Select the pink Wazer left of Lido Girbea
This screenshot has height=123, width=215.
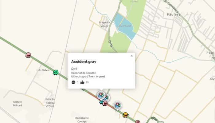pyautogui.click(x=28, y=55)
